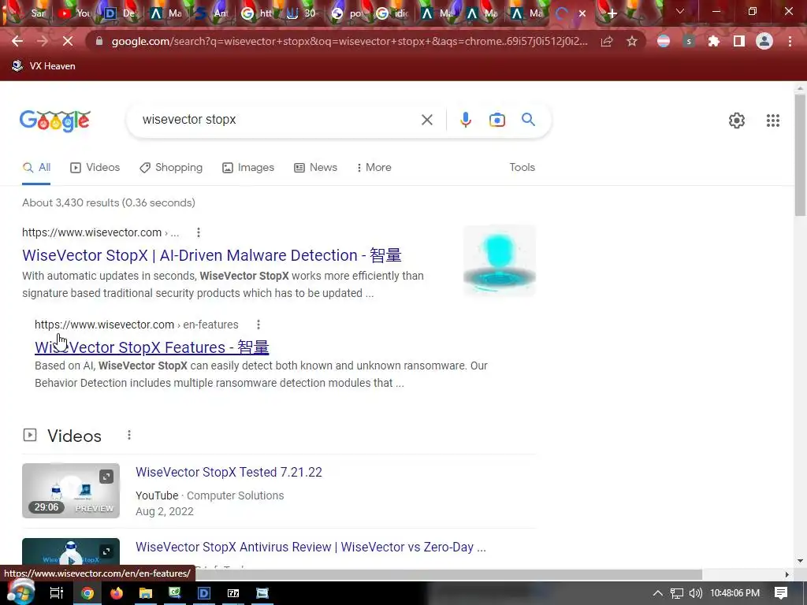
Task: Go back to the previous page
Action: click(17, 41)
